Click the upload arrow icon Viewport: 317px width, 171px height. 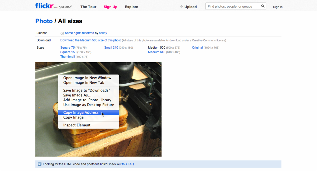181,7
